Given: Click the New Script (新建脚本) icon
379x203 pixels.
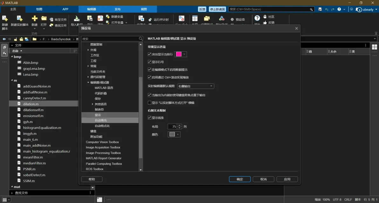Looking at the screenshot, I should [5, 18].
